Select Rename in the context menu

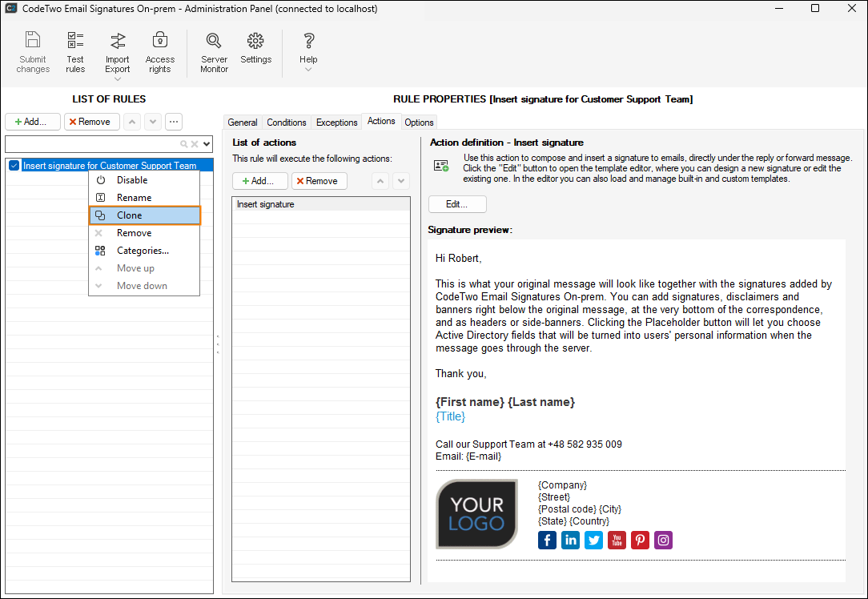coord(134,198)
